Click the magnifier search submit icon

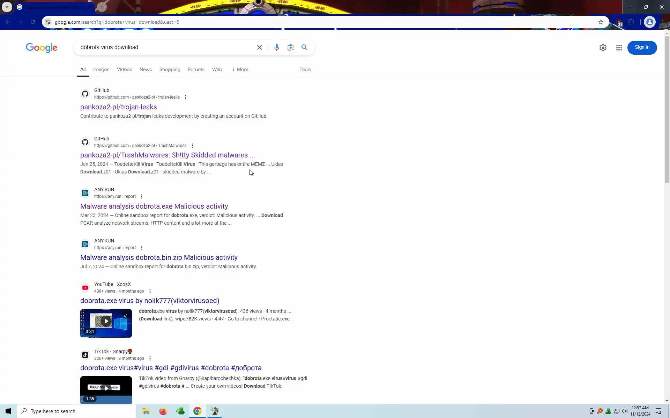pyautogui.click(x=304, y=47)
